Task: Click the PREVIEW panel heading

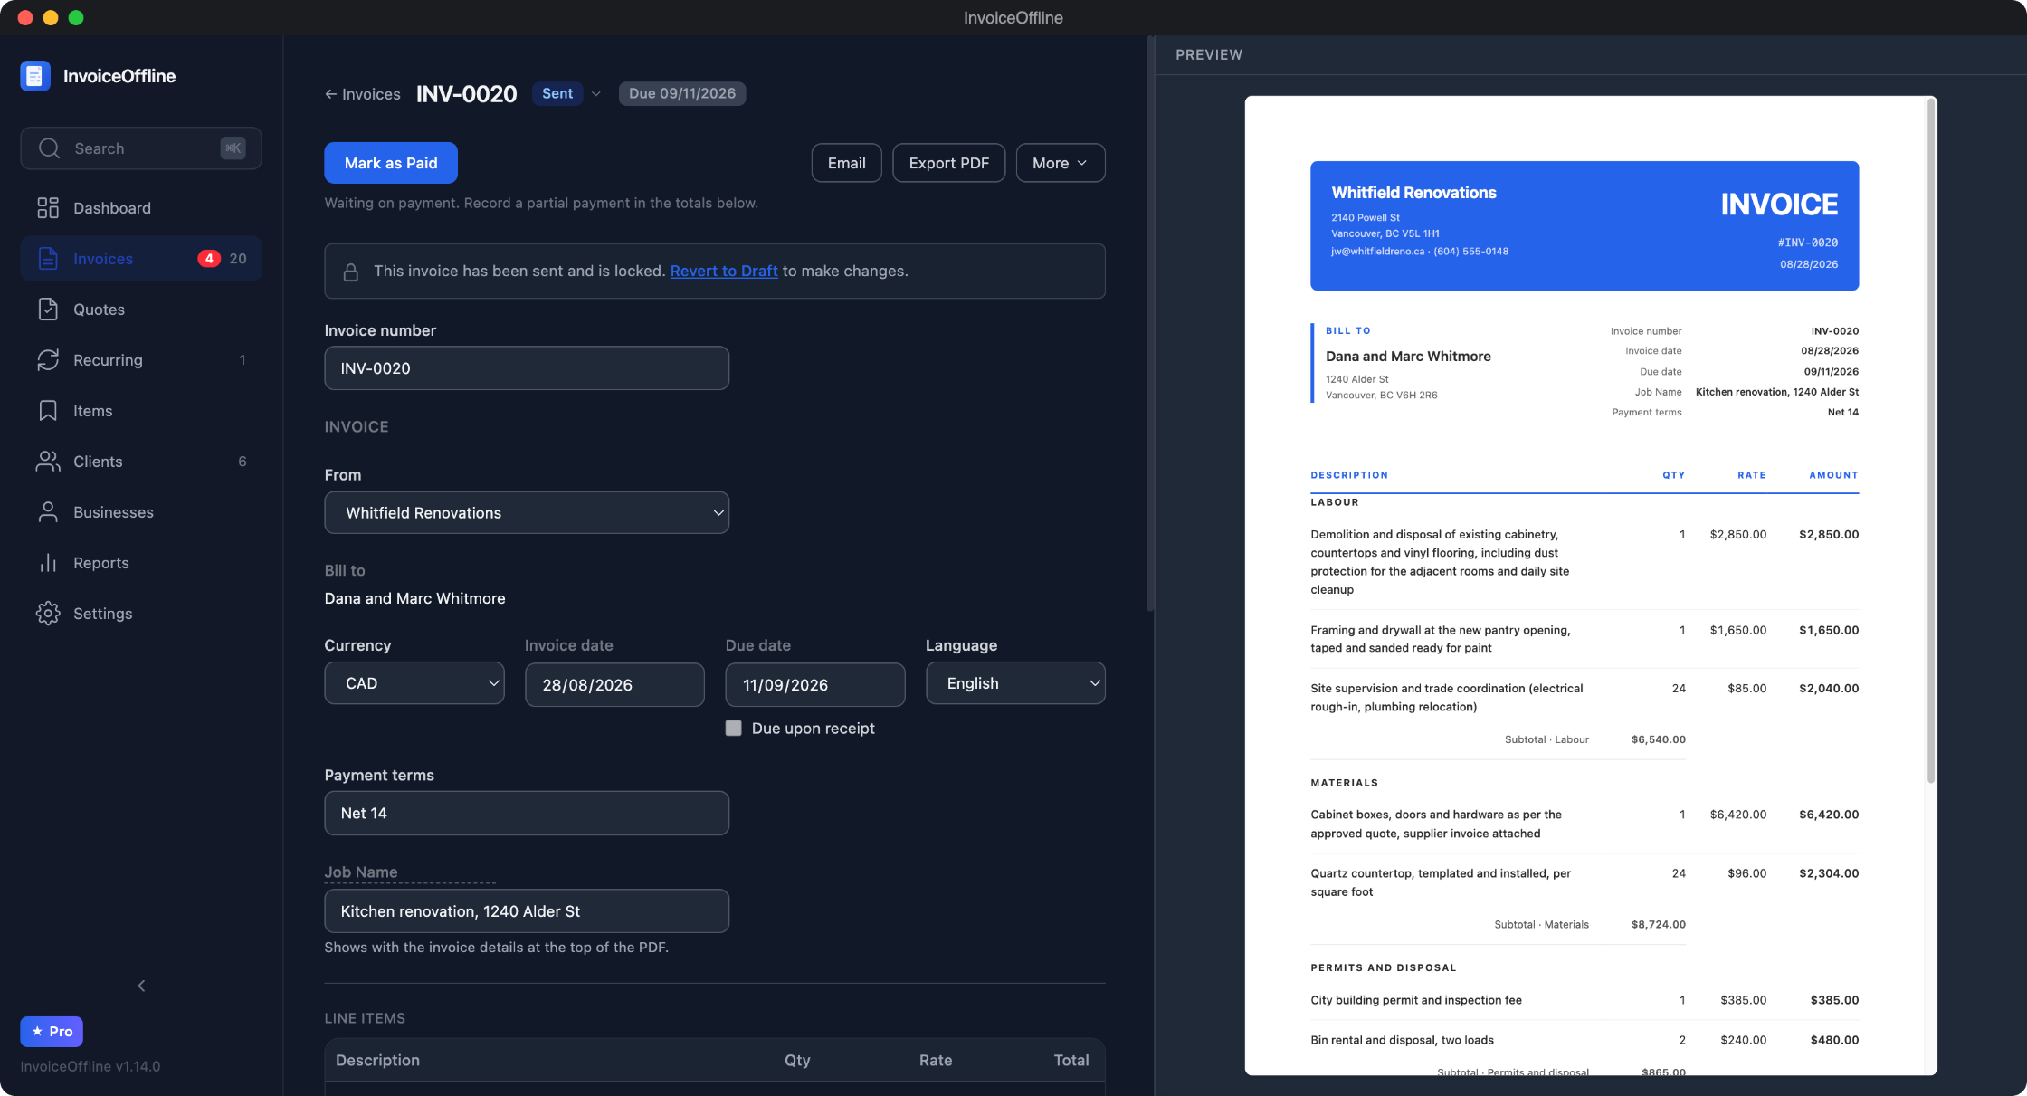Action: click(1209, 55)
